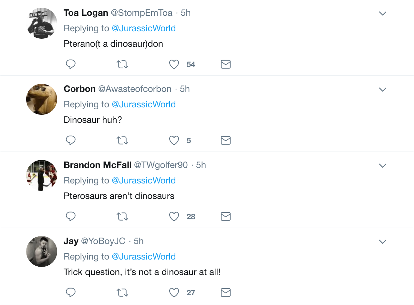The image size is (414, 305).
Task: Like Corbon's tweet with 5 likes
Action: tap(174, 141)
